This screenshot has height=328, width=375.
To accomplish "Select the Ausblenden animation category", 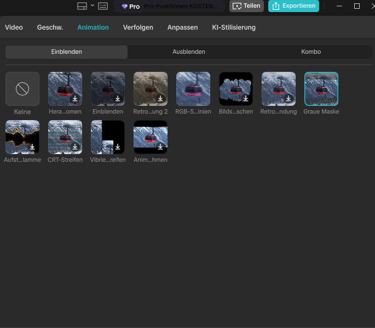I will coord(188,52).
